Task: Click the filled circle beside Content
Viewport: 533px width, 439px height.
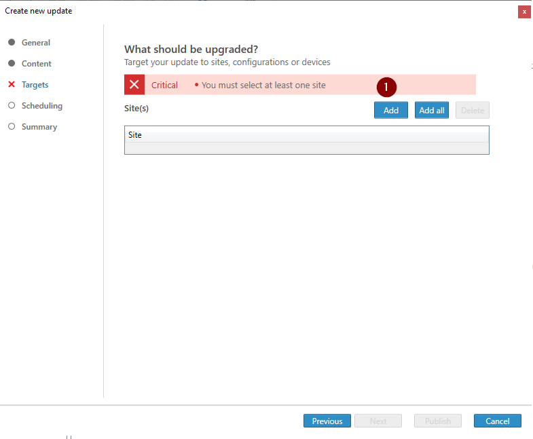Action: point(12,63)
